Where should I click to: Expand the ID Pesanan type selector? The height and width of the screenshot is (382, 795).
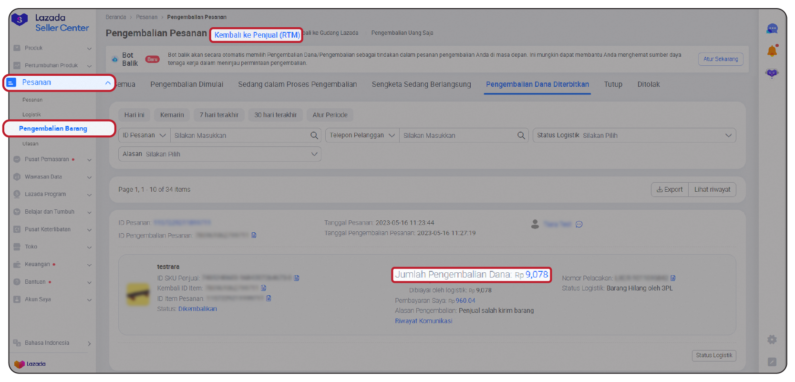(144, 135)
